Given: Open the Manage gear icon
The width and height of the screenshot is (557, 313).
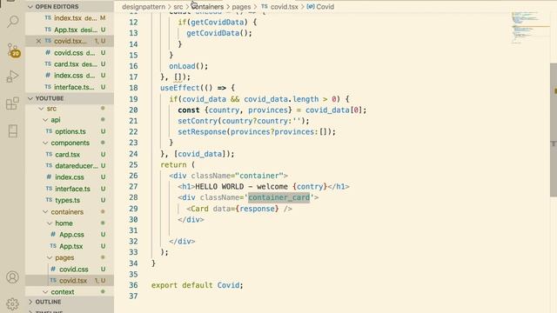Looking at the screenshot, I should (x=12, y=303).
